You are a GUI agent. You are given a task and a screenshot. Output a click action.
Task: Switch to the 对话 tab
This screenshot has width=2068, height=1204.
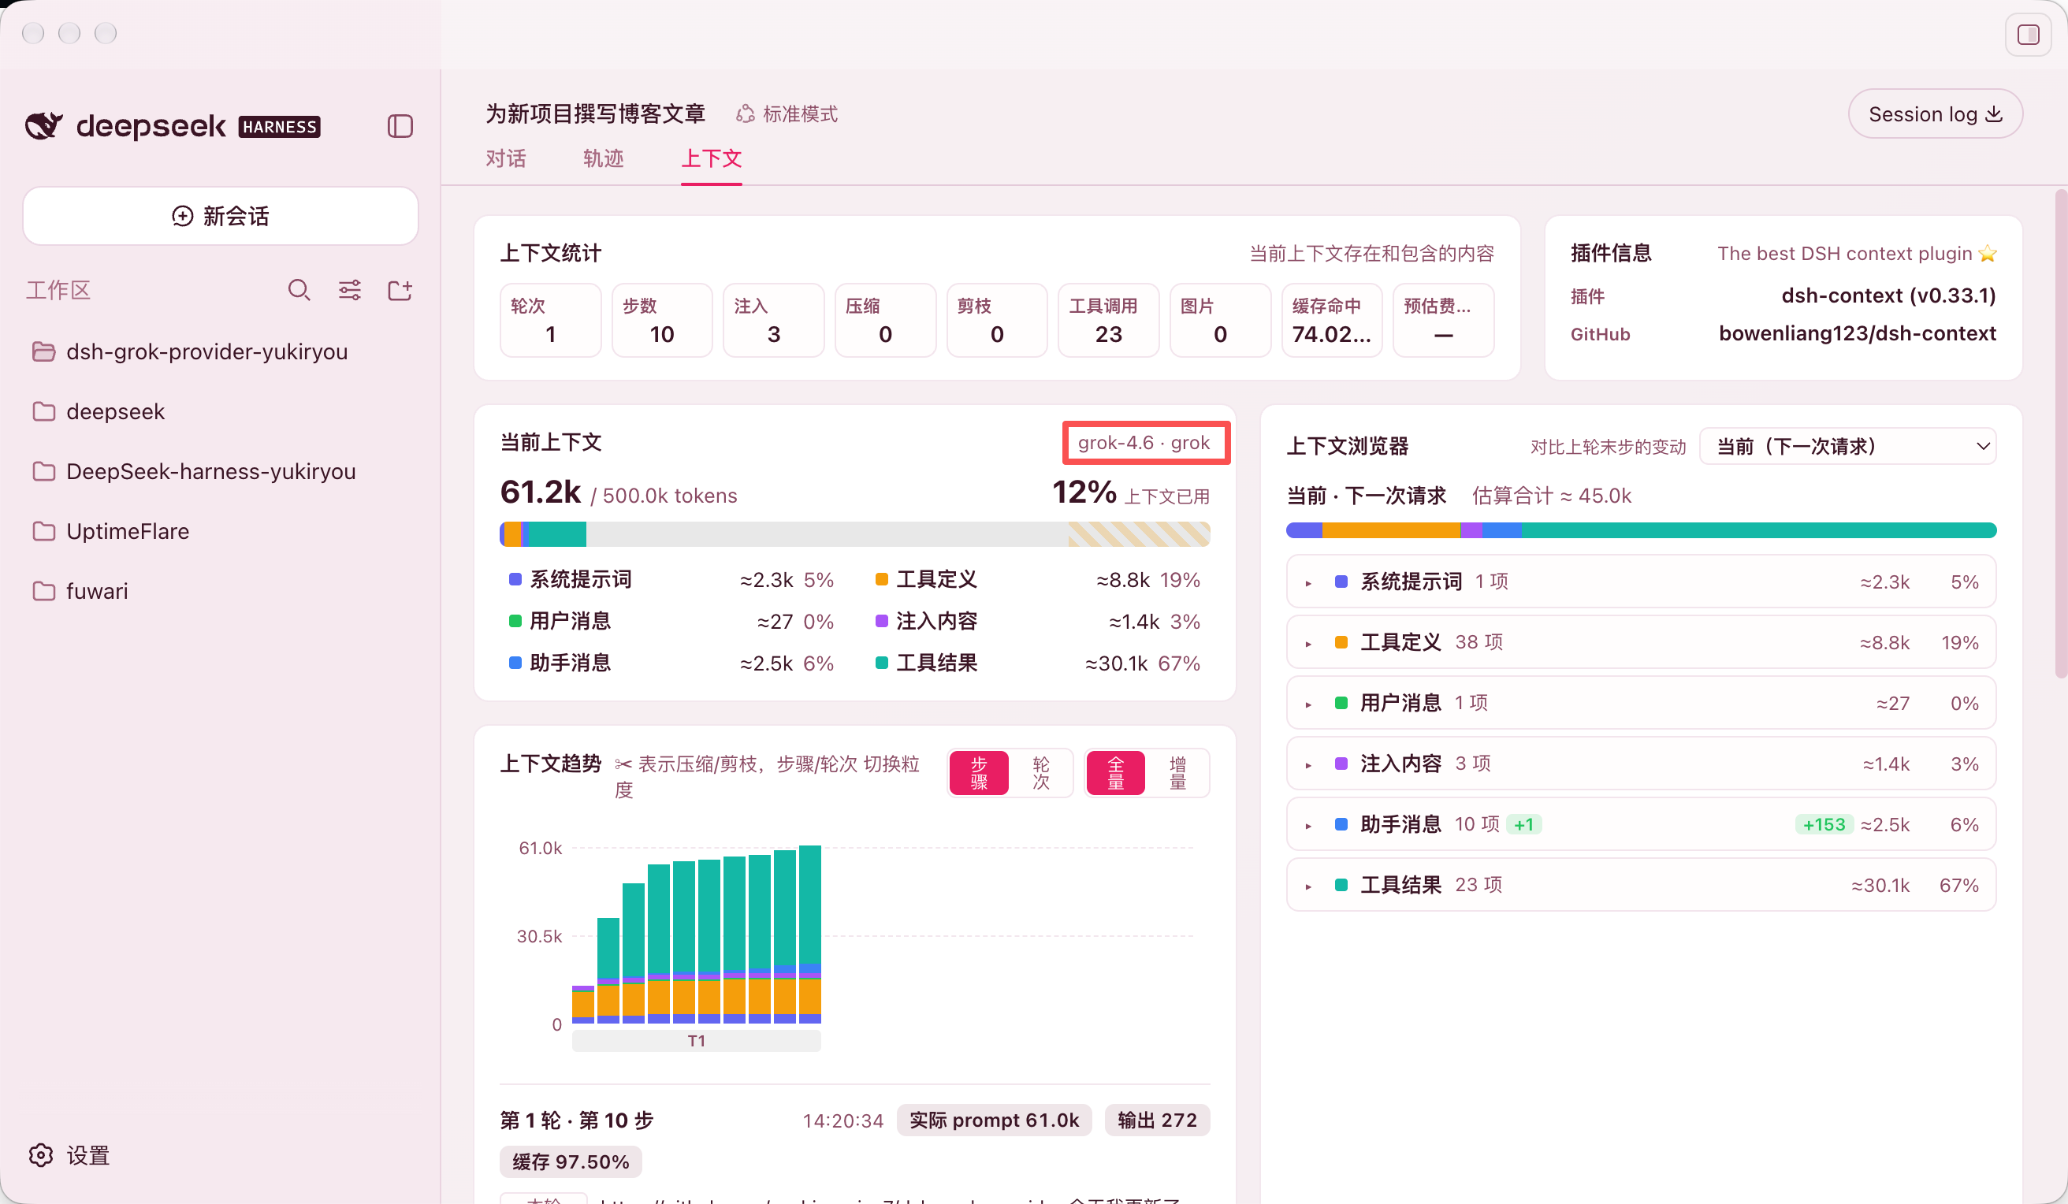(505, 158)
